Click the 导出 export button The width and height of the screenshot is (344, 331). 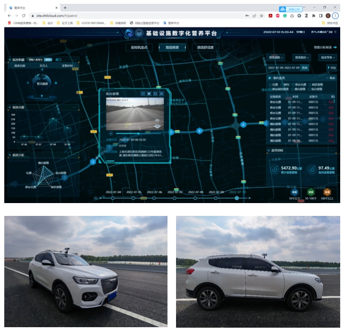point(332,68)
